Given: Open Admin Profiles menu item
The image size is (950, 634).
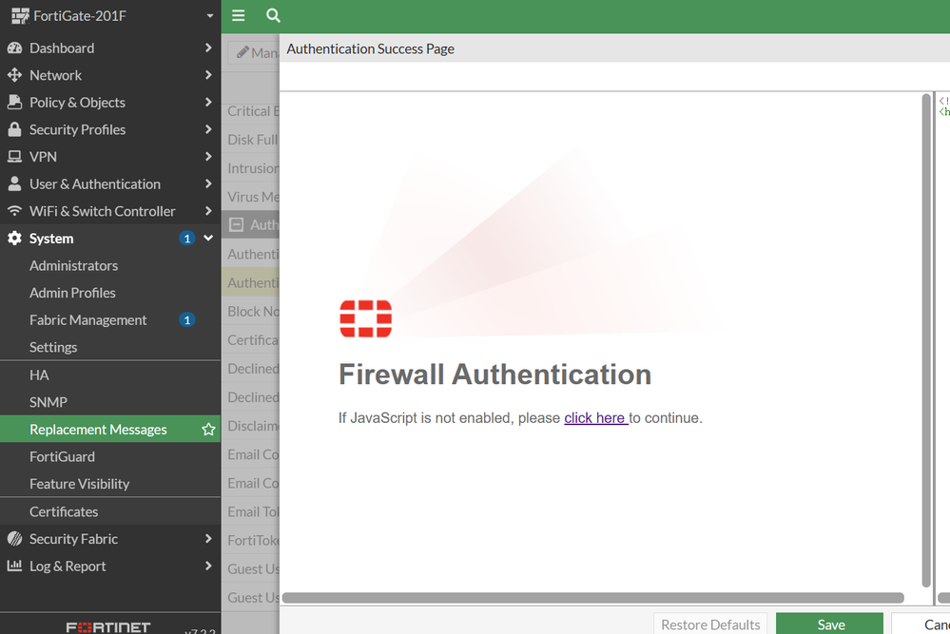Looking at the screenshot, I should click(x=110, y=293).
